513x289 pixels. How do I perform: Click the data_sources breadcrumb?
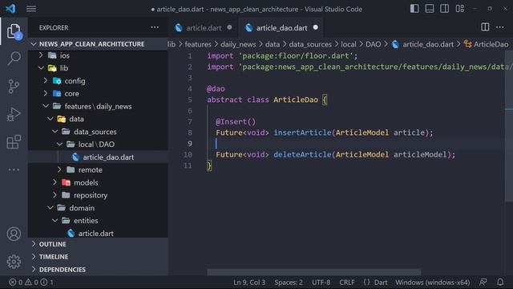[x=310, y=44]
